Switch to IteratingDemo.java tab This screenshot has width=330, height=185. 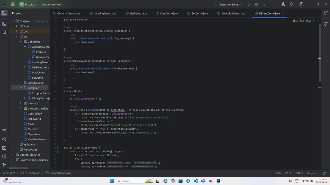tap(103, 13)
